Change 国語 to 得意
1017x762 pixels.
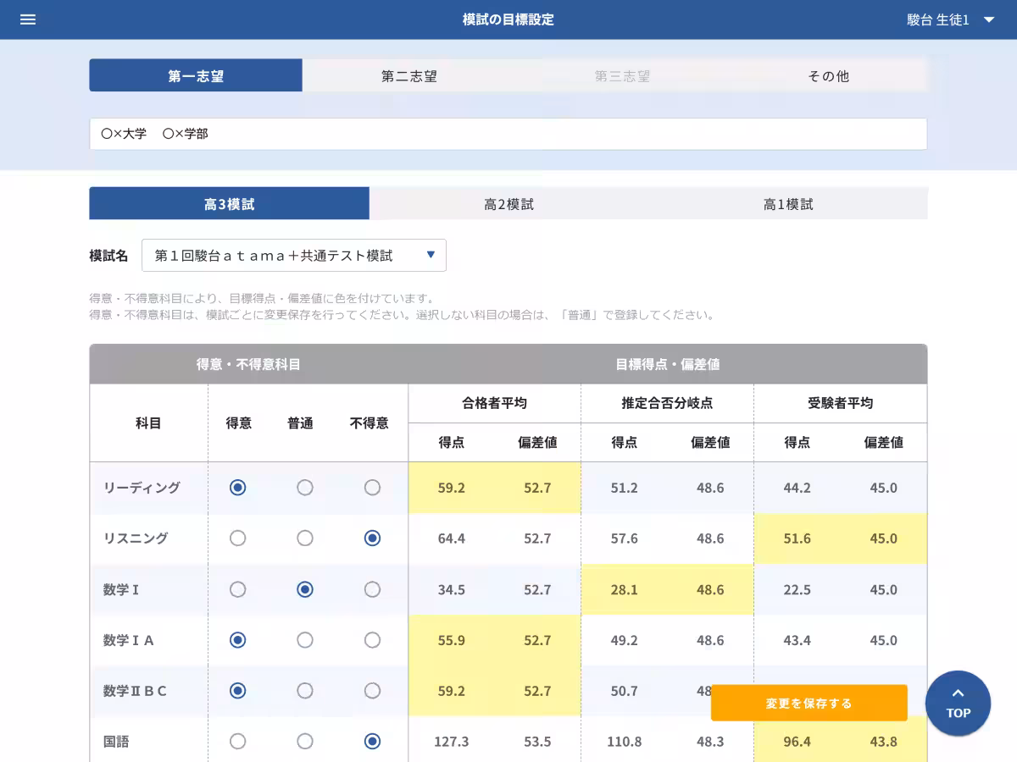[237, 742]
